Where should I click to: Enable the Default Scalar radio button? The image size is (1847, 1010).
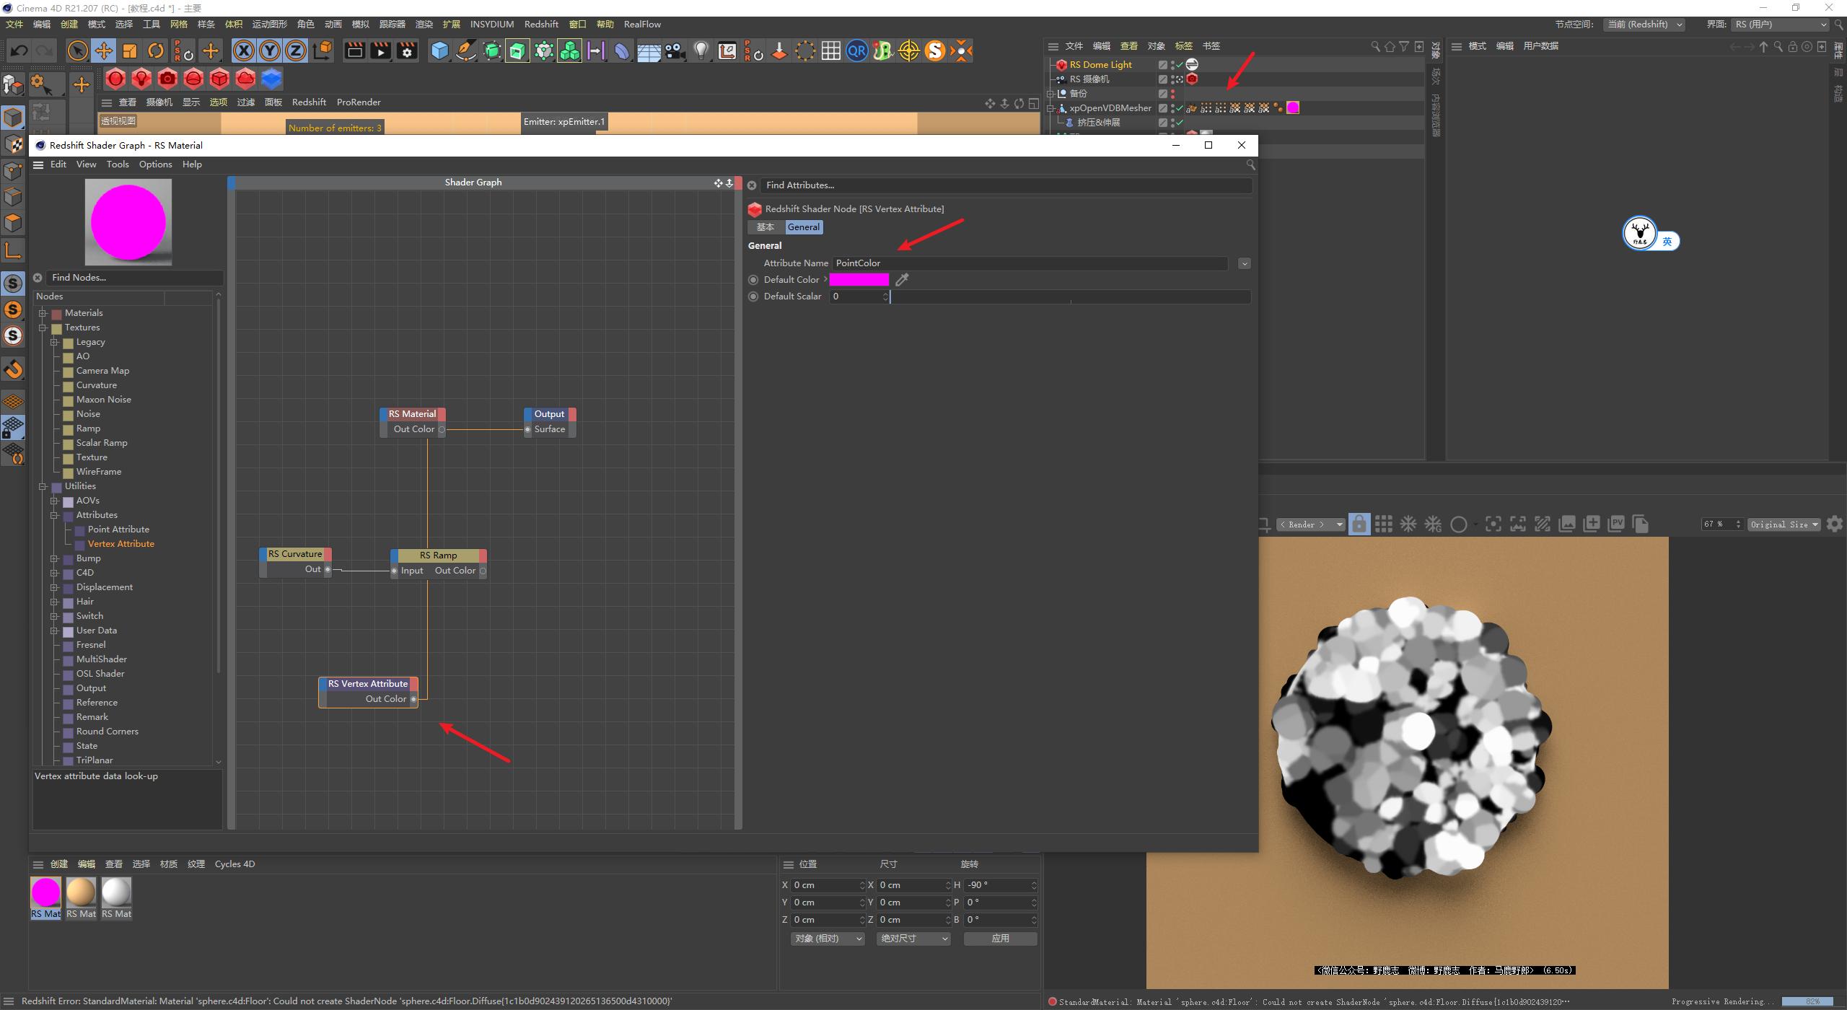[x=753, y=296]
